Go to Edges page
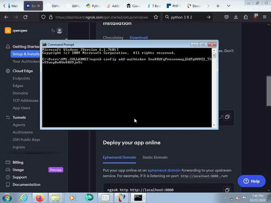Screen dimensions: 271x203 point(18,86)
